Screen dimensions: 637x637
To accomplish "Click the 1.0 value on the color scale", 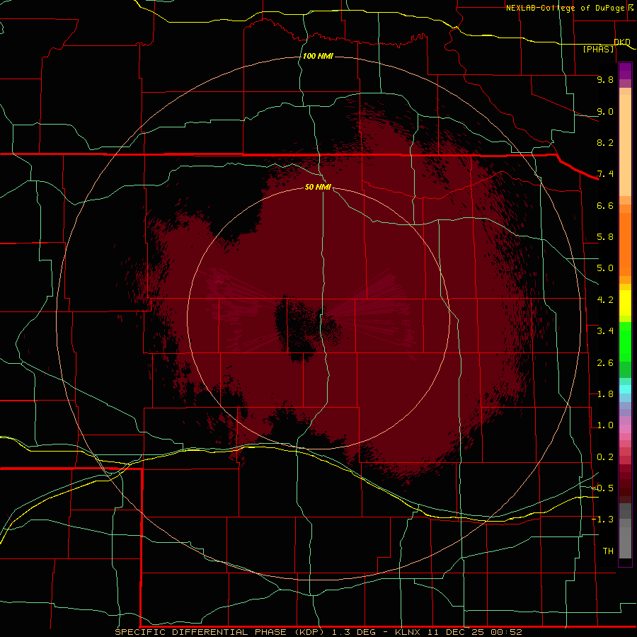I will click(605, 426).
